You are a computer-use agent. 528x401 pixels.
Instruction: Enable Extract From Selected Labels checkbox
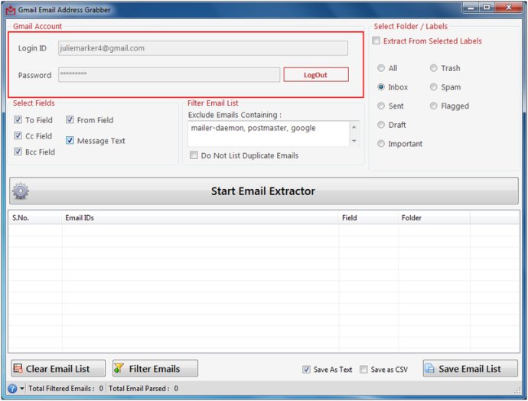point(376,41)
